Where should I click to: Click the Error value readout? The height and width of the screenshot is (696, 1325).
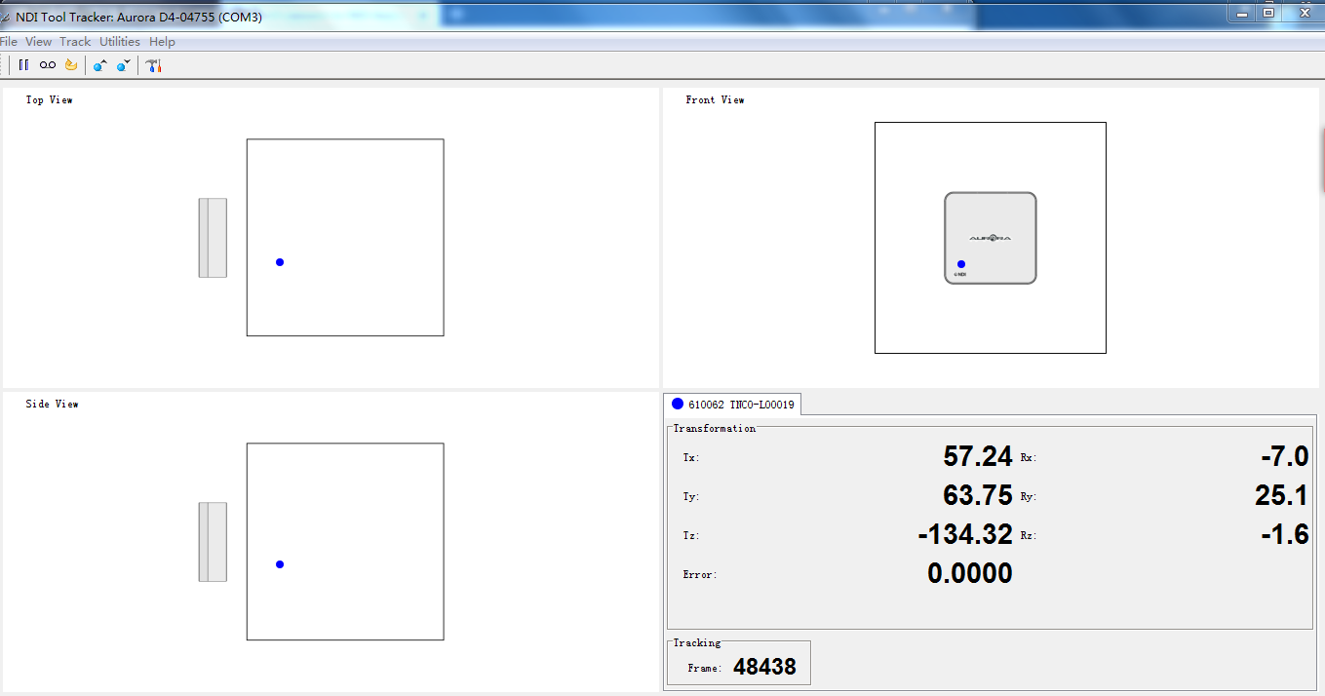tap(972, 573)
